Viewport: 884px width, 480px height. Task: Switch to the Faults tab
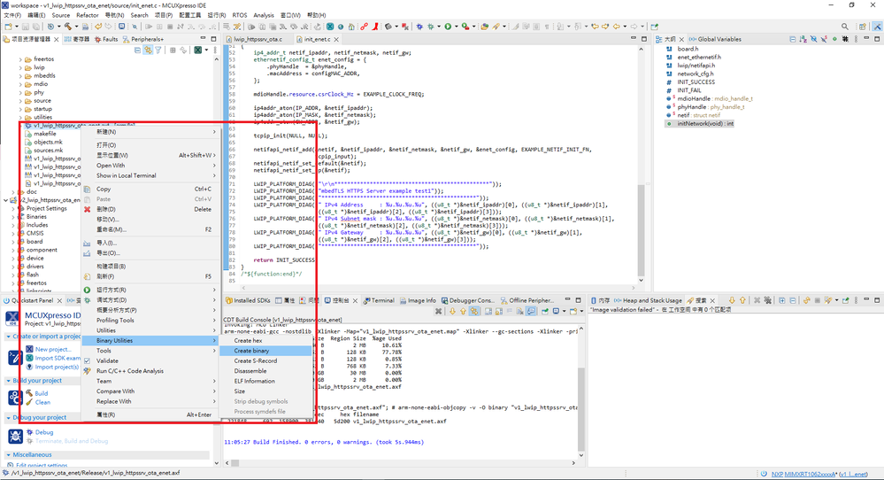coord(106,40)
